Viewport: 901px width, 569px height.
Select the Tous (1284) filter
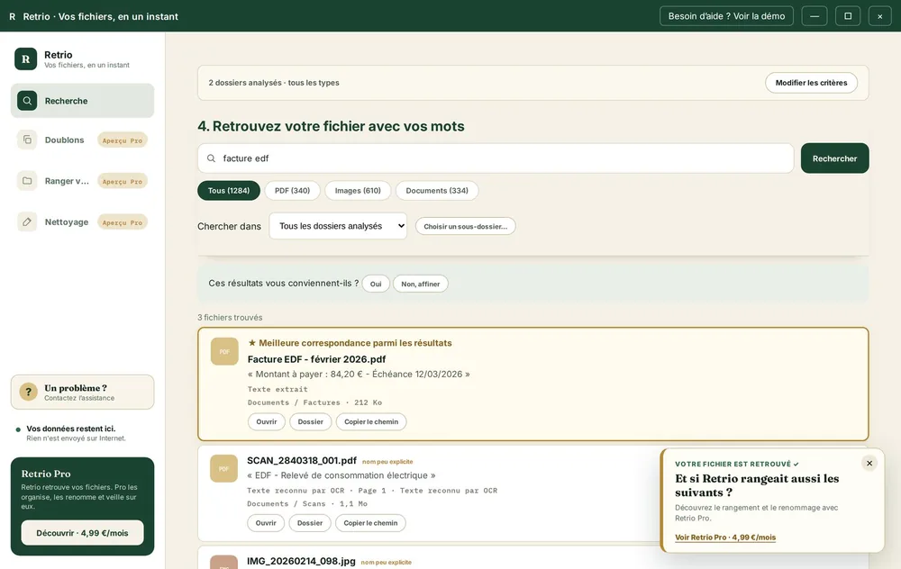[229, 191]
